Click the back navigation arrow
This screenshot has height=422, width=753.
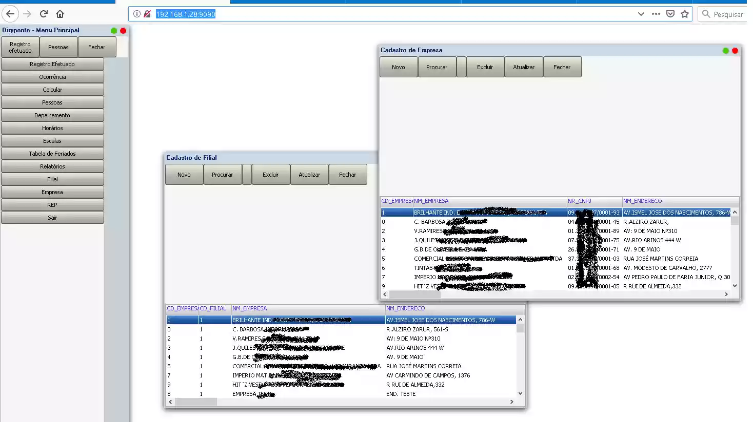point(10,14)
